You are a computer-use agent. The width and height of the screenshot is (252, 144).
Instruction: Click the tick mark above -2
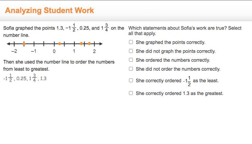14,44
